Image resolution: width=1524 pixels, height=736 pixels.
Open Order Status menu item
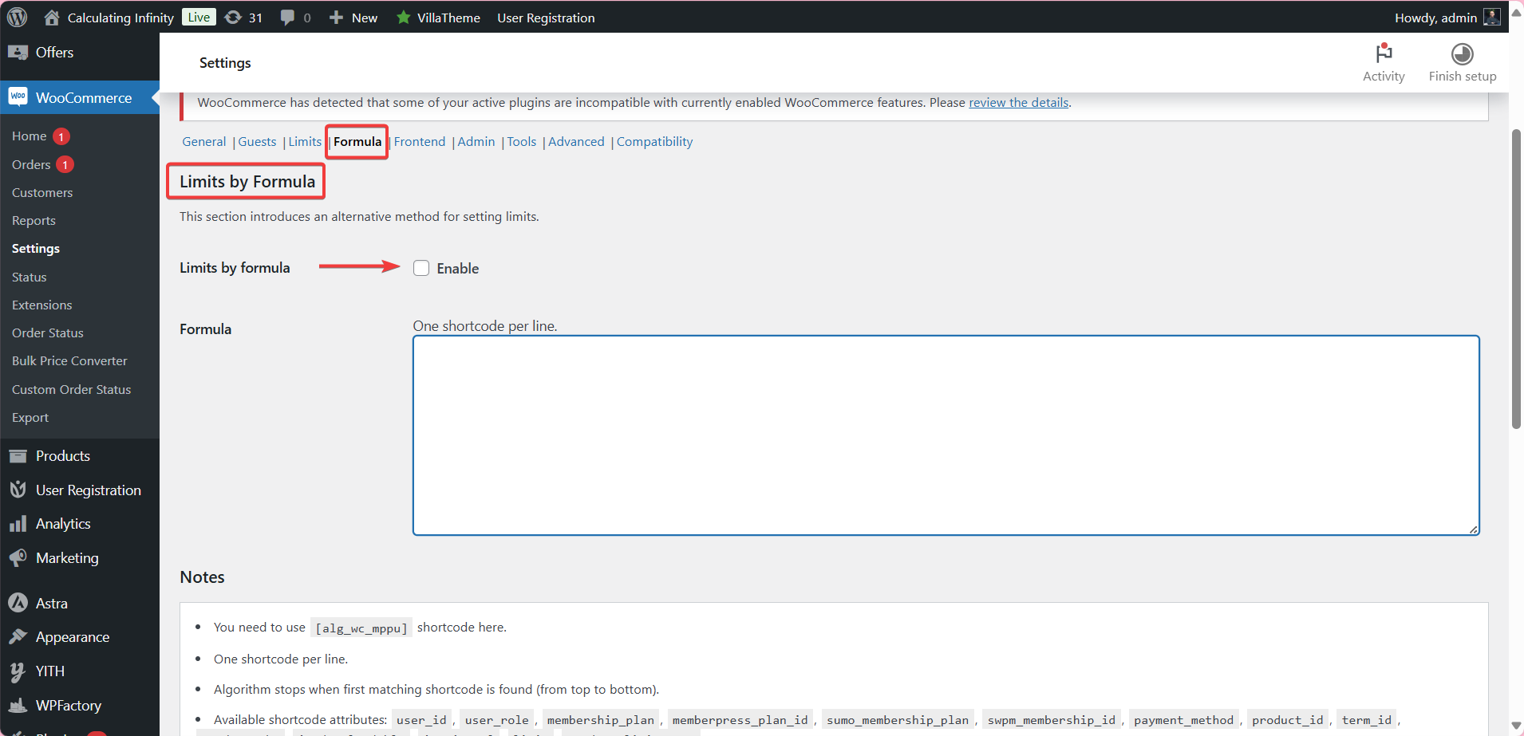click(x=48, y=333)
